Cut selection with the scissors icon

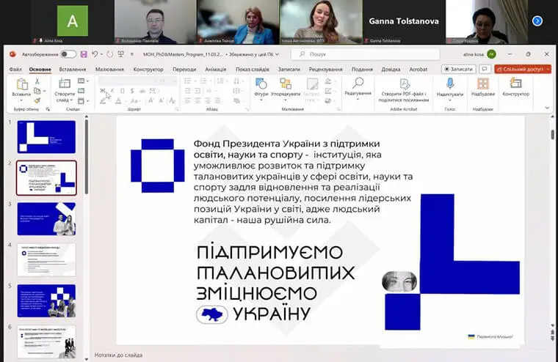coord(37,81)
